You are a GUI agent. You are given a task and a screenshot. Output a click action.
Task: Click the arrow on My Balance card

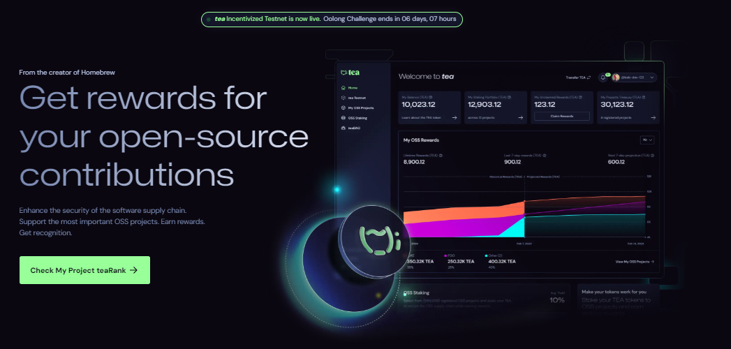click(x=455, y=118)
